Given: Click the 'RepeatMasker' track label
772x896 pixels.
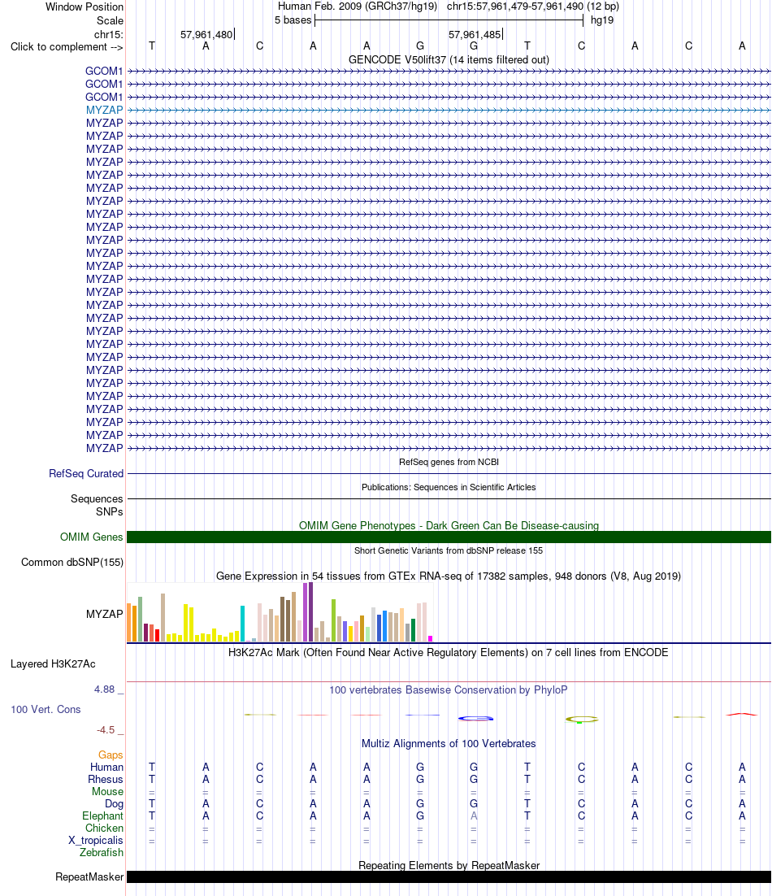Looking at the screenshot, I should pyautogui.click(x=89, y=876).
